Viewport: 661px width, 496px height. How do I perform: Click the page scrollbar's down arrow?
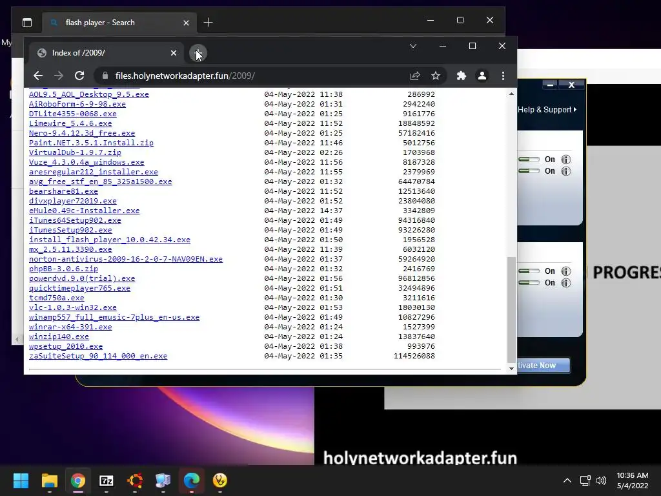pyautogui.click(x=511, y=369)
